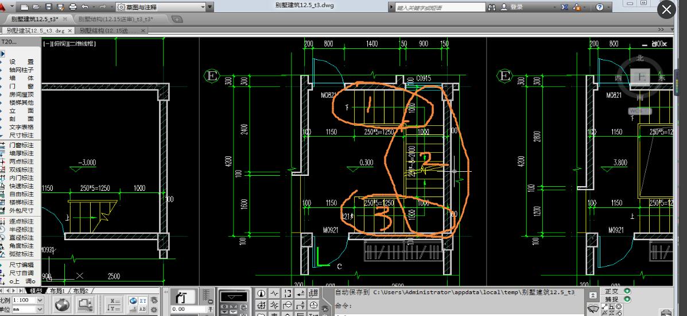
Task: Click the 半径标注 tool
Action: pos(21,230)
